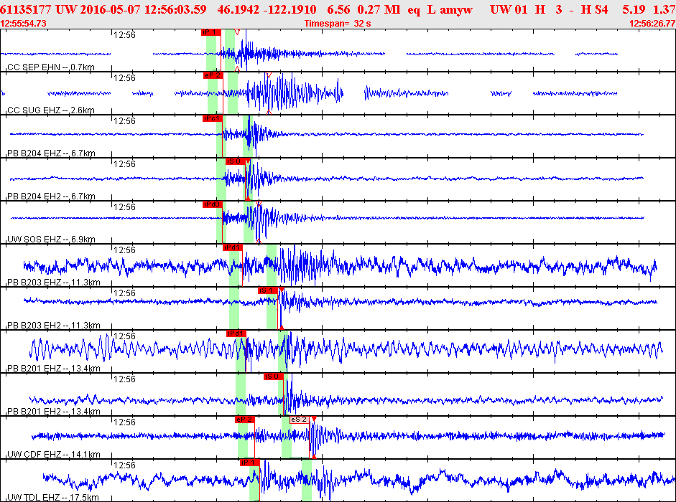This screenshot has height=502, width=676.
Task: Click the UW TDL EHZ -- 17.5km channel label
Action: click(53, 498)
